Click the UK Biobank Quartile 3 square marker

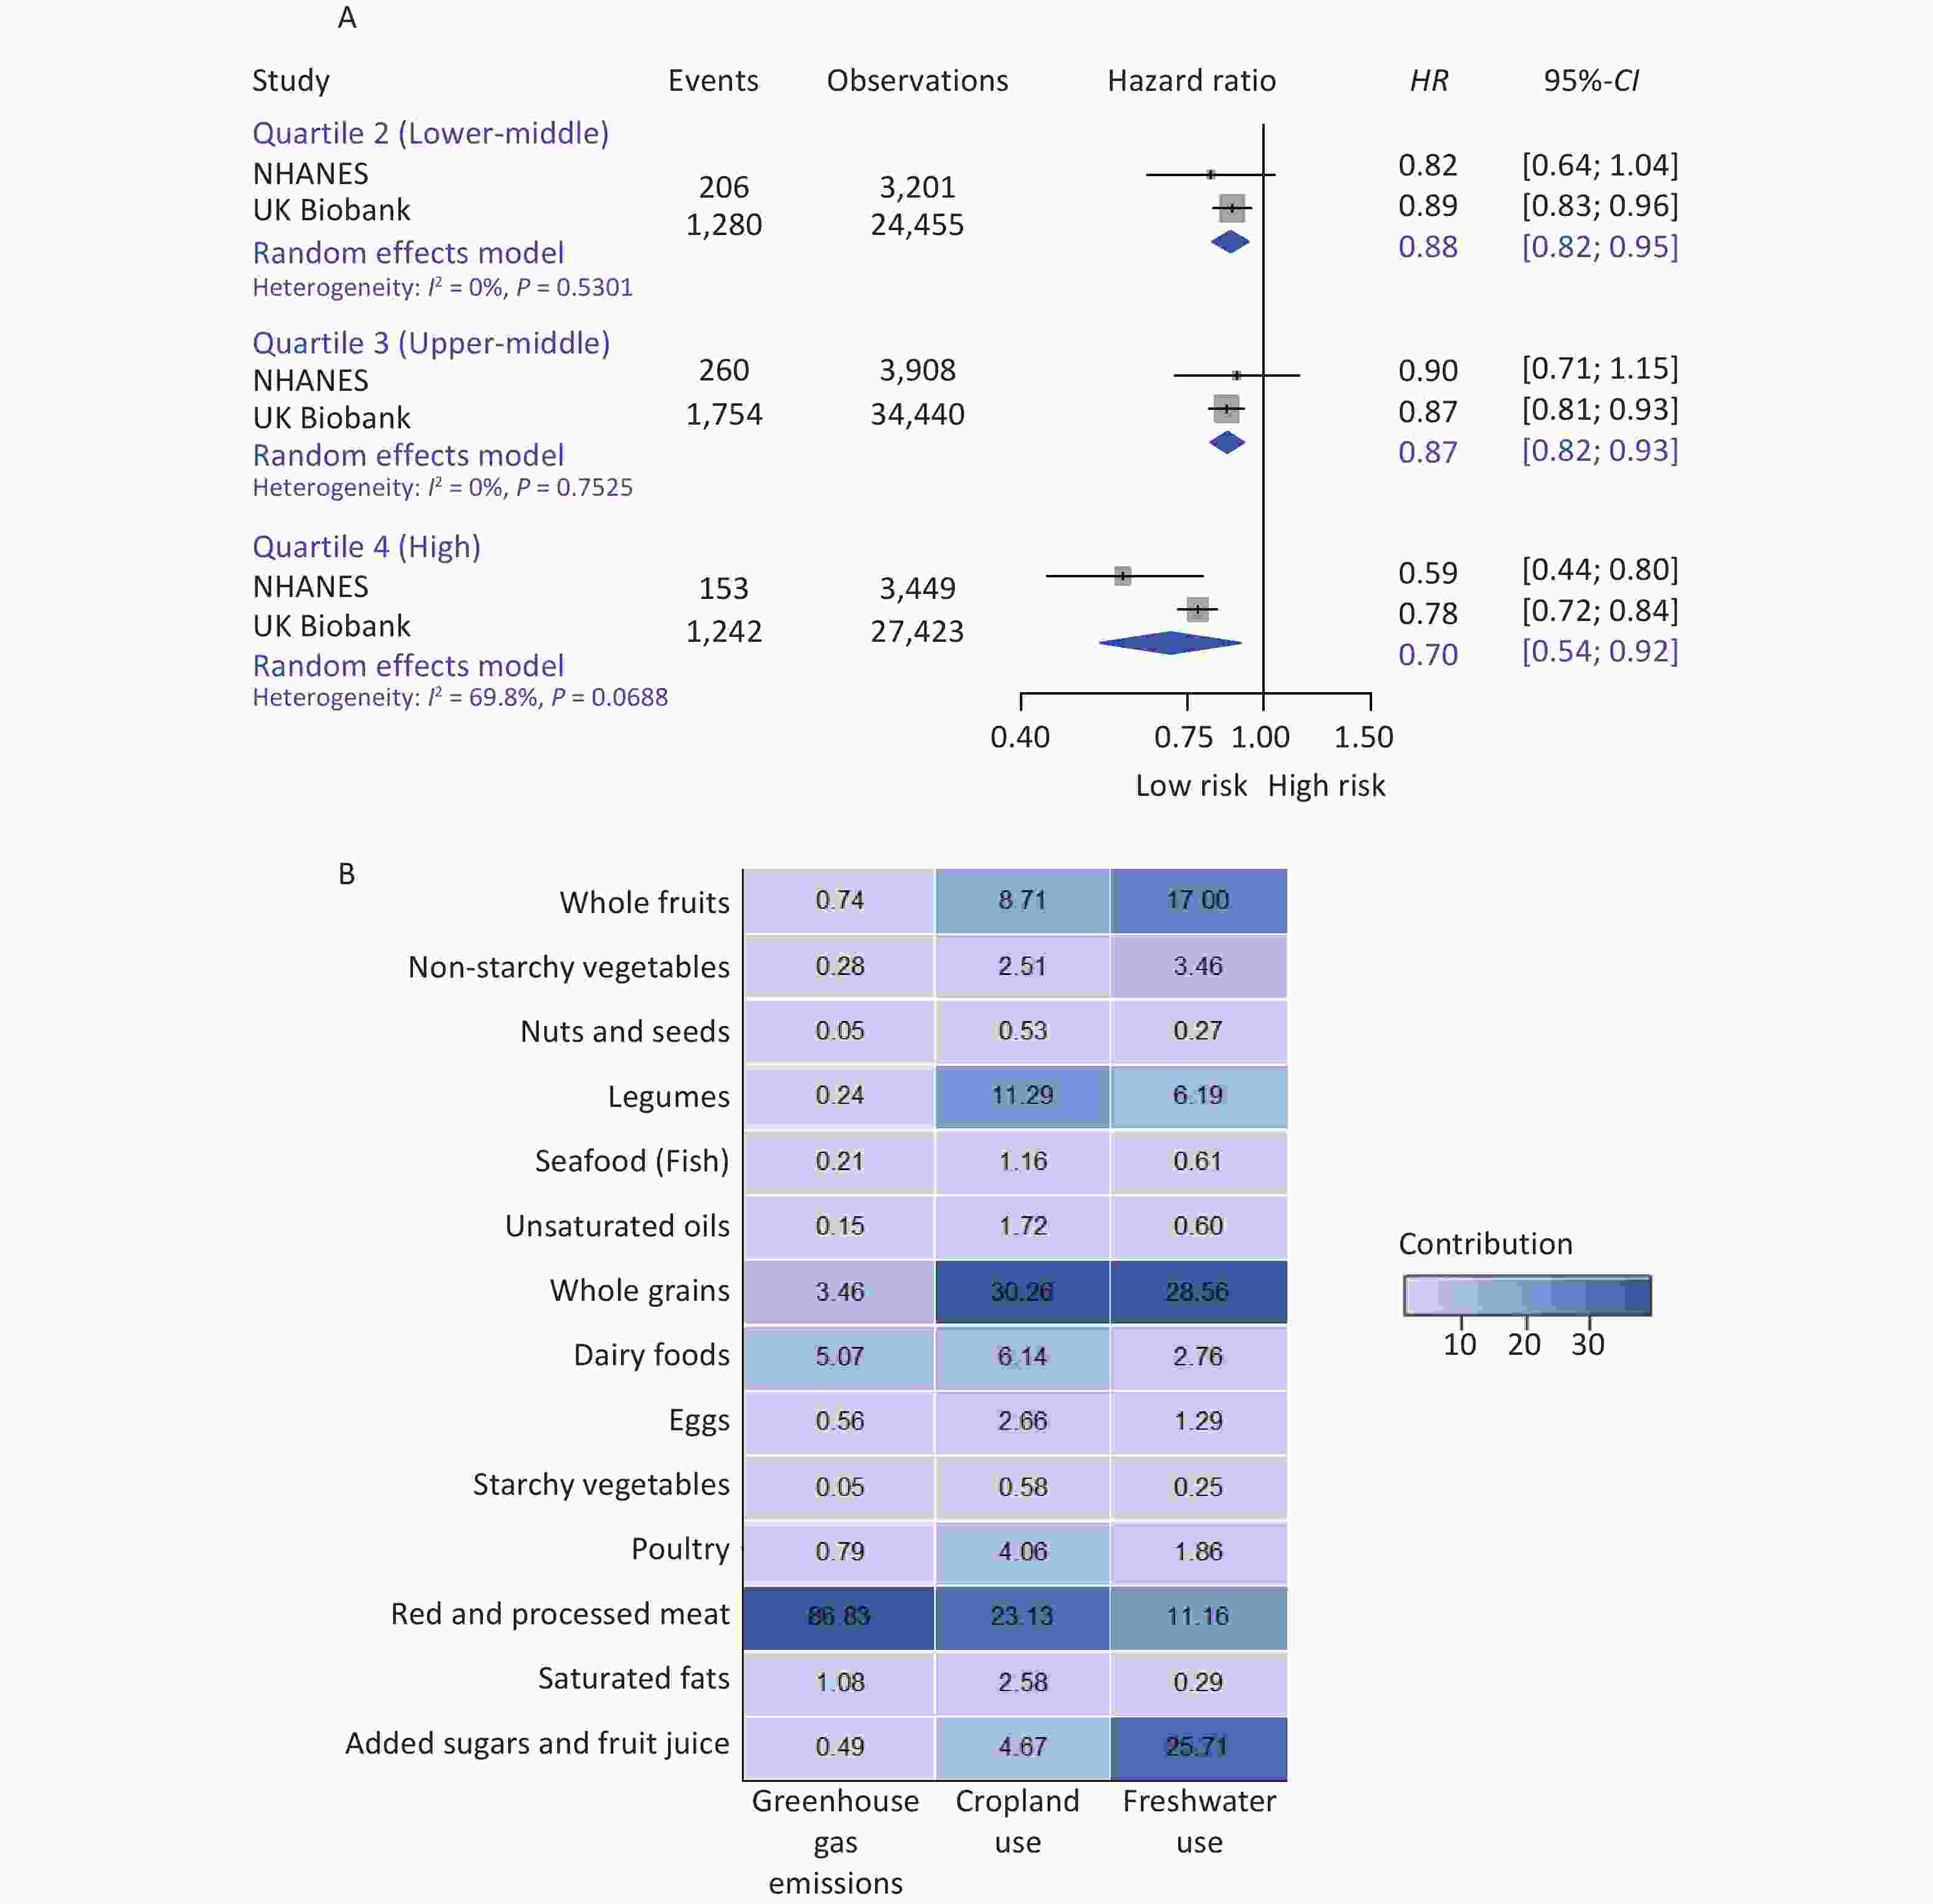click(x=1226, y=408)
